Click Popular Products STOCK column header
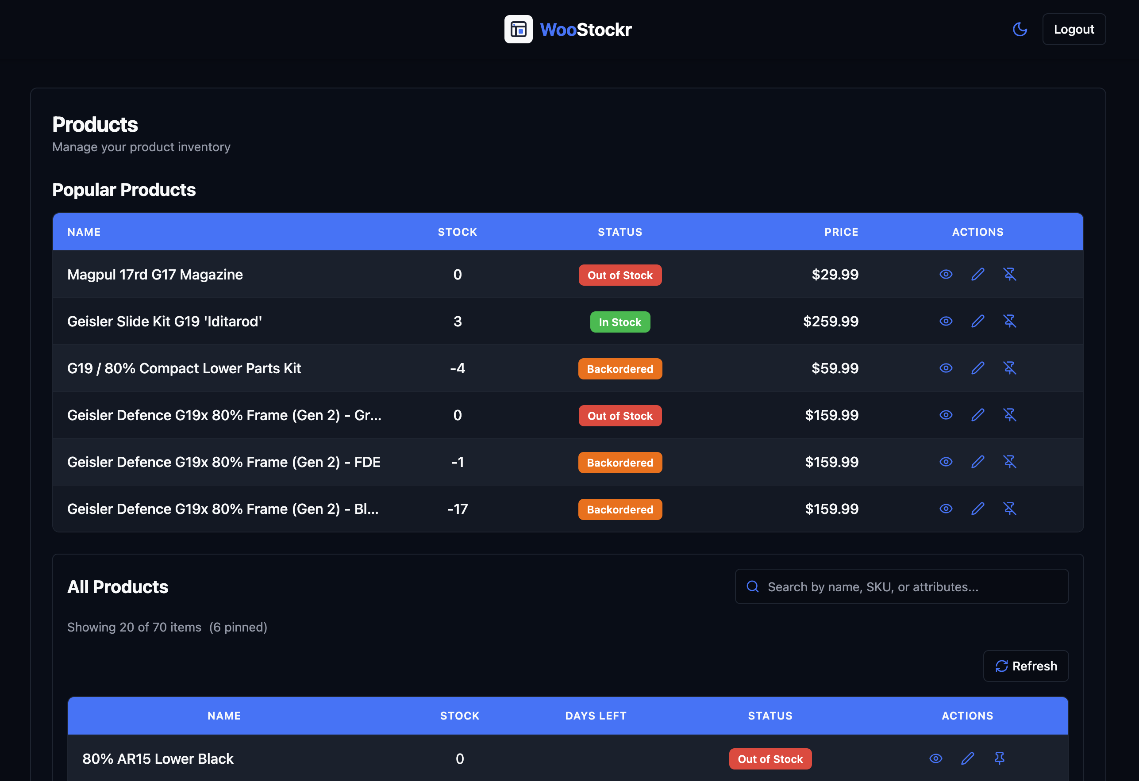1139x781 pixels. (x=457, y=232)
